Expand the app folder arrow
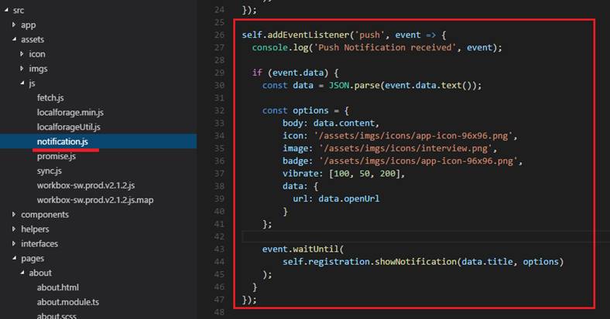This screenshot has width=610, height=319. 14,25
